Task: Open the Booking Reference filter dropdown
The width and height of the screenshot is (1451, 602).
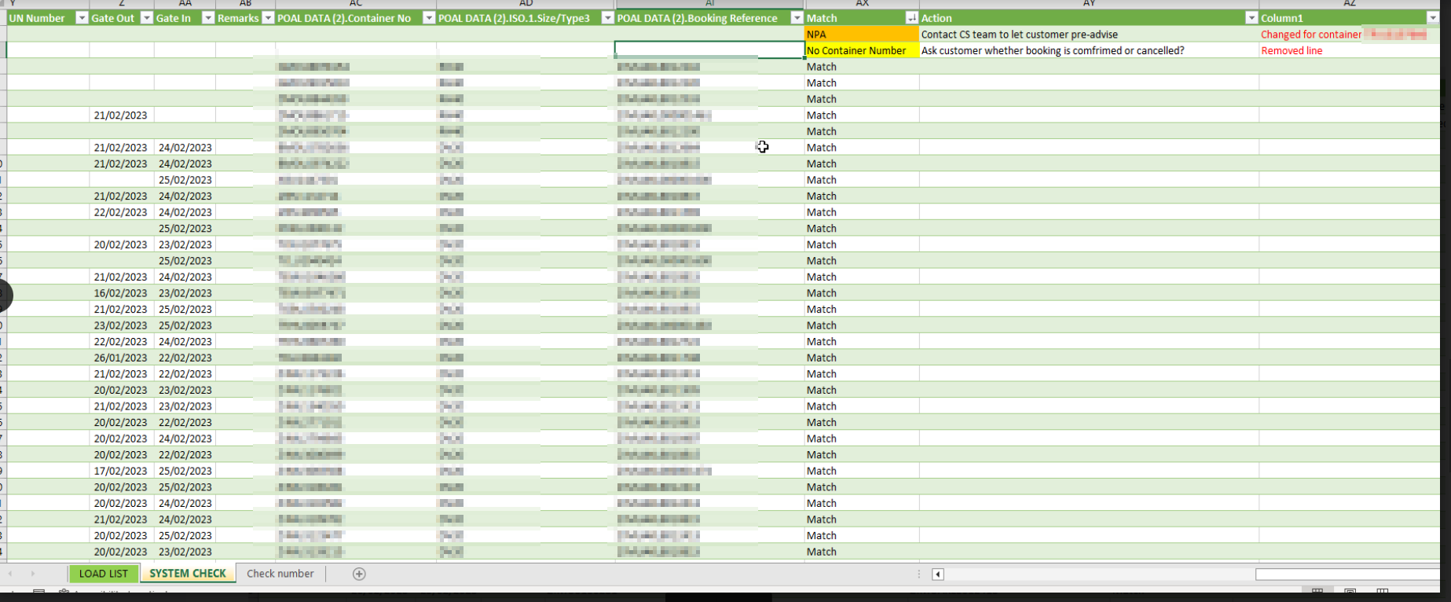Action: (x=797, y=18)
